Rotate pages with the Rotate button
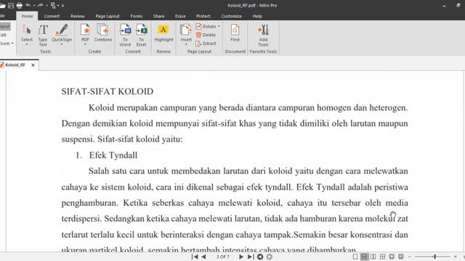Image resolution: width=465 pixels, height=261 pixels. 206,26
